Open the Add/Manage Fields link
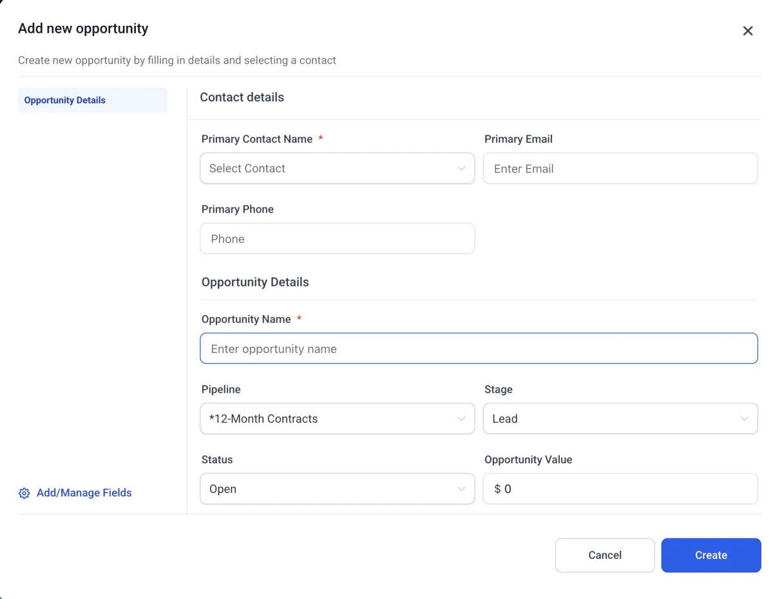Image resolution: width=773 pixels, height=599 pixels. [84, 493]
